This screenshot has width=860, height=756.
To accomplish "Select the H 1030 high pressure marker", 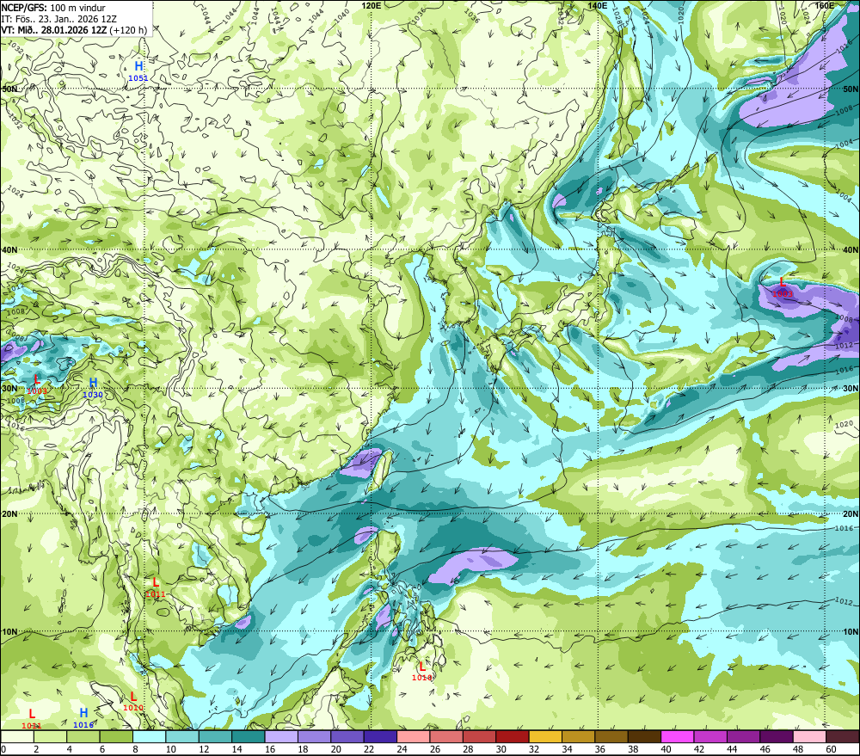I will point(93,388).
